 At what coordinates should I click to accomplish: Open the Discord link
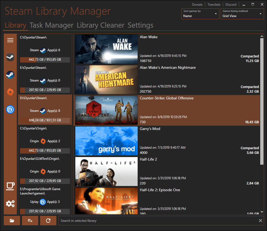point(231,4)
